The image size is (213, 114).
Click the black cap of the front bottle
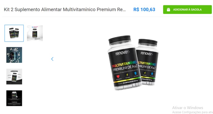coord(120,39)
